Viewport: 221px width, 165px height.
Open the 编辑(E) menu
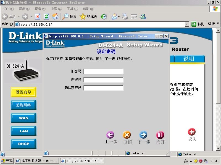click(24, 9)
